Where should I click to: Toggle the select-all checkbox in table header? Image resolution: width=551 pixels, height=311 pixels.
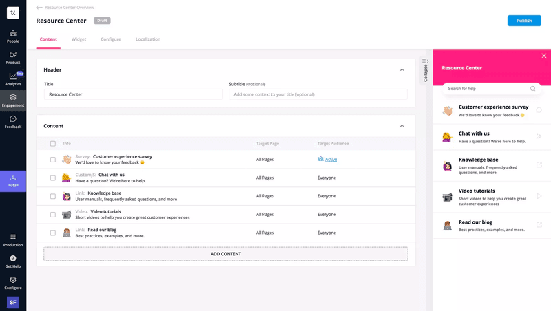point(53,144)
